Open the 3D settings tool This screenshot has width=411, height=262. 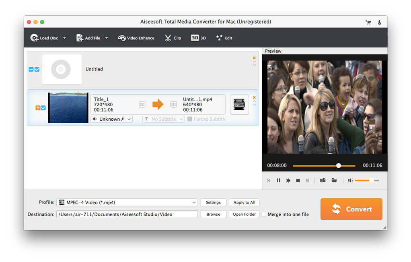[x=198, y=38]
